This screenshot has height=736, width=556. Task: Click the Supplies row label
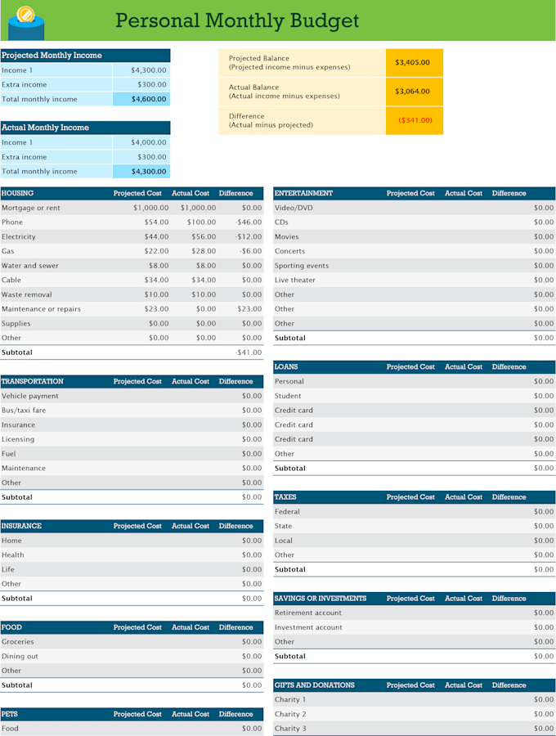[x=16, y=323]
